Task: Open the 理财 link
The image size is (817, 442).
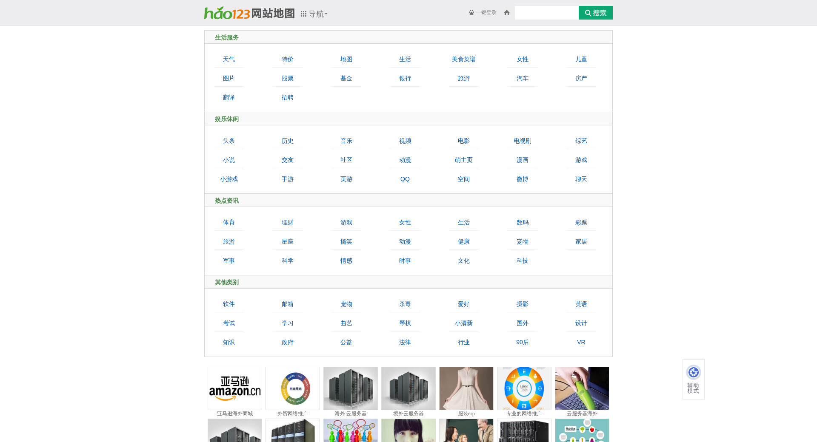Action: coord(288,223)
